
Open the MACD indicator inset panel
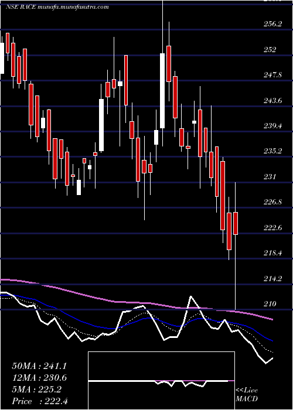pyautogui.click(x=161, y=381)
